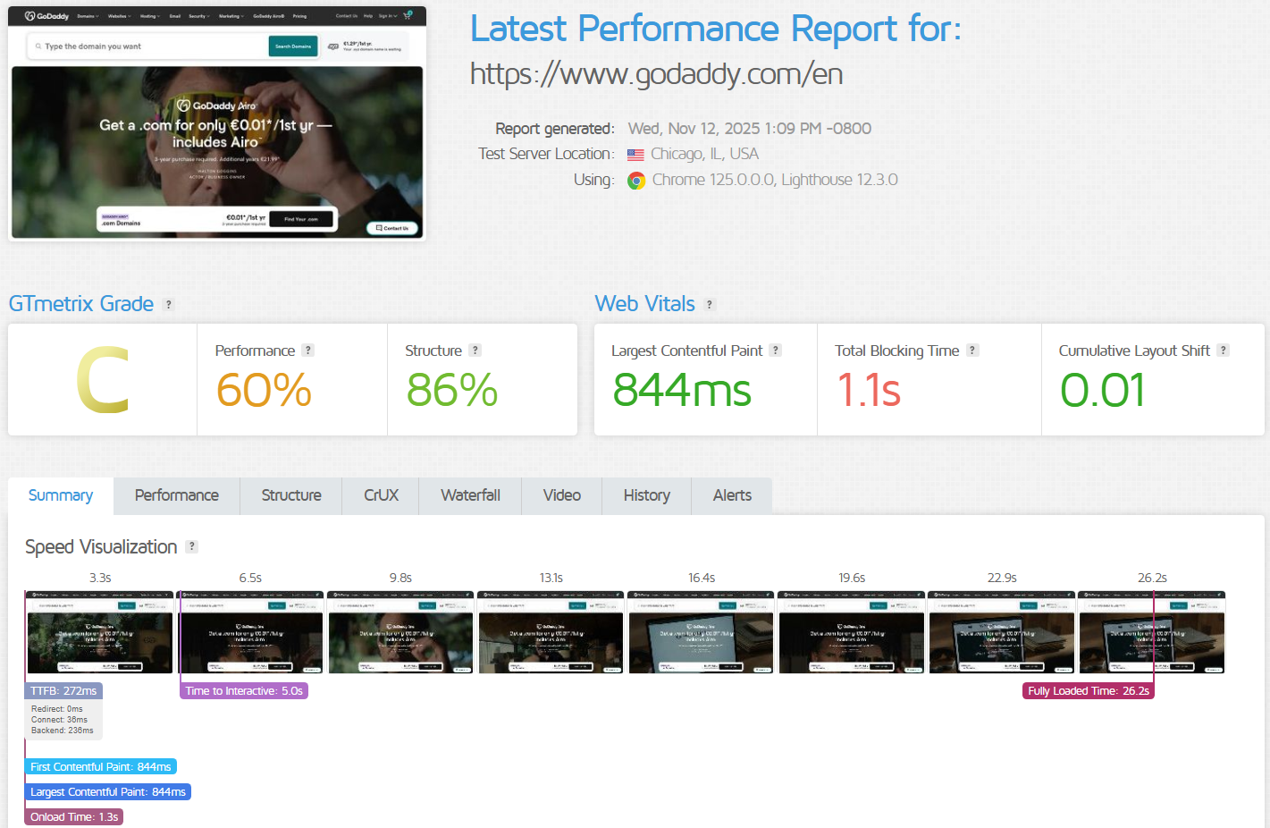Click the Redirect: 0ms detail
The width and height of the screenshot is (1270, 828).
57,709
